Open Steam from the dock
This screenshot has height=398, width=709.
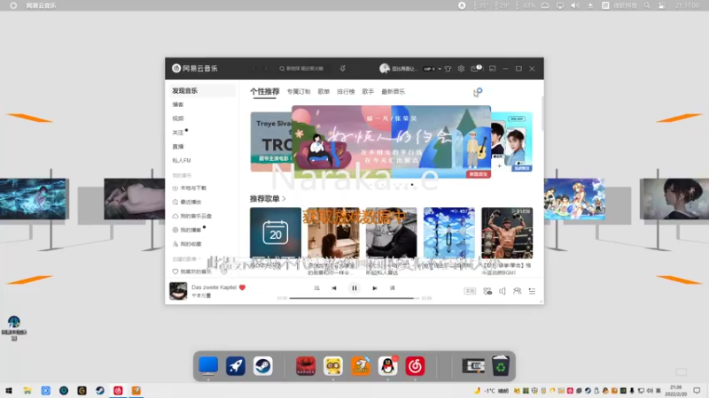click(x=262, y=366)
